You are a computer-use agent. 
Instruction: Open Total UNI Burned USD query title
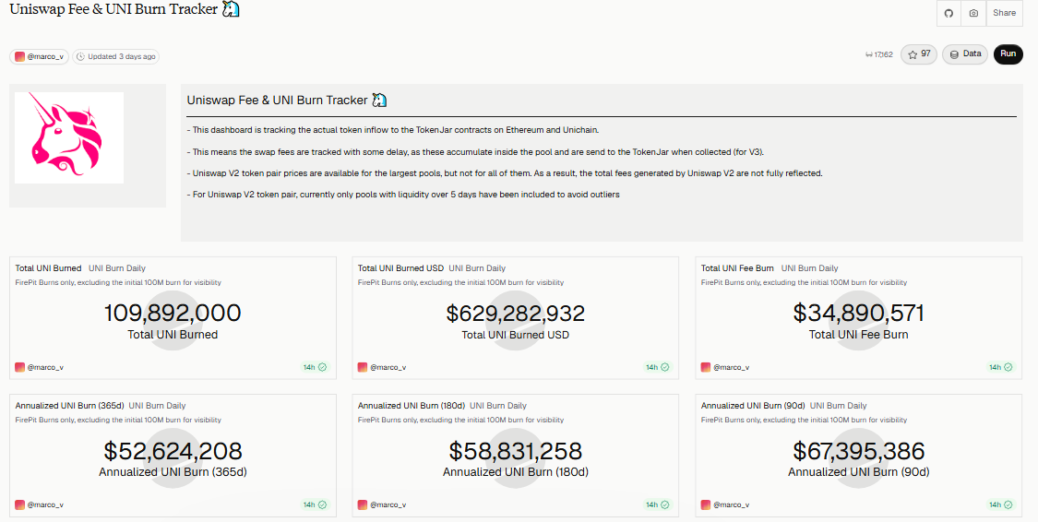400,268
